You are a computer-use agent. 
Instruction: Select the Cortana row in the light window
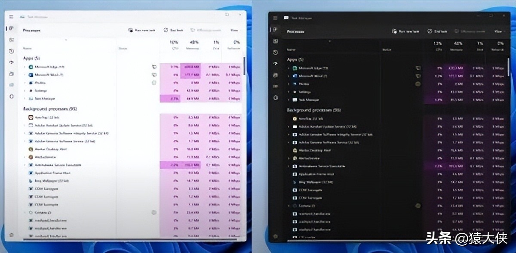(x=132, y=213)
